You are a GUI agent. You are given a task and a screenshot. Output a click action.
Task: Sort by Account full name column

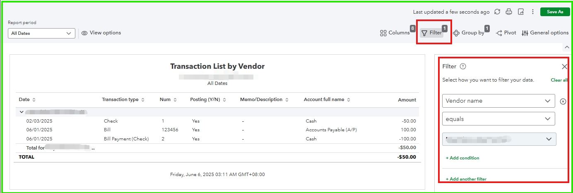pyautogui.click(x=349, y=100)
